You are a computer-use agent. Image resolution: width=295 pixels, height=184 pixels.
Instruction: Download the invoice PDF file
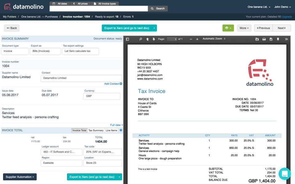(x=271, y=39)
